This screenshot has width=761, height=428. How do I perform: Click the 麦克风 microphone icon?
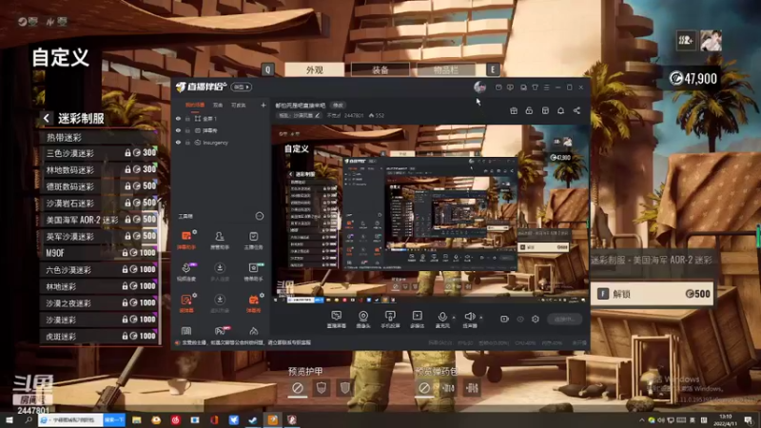click(442, 320)
